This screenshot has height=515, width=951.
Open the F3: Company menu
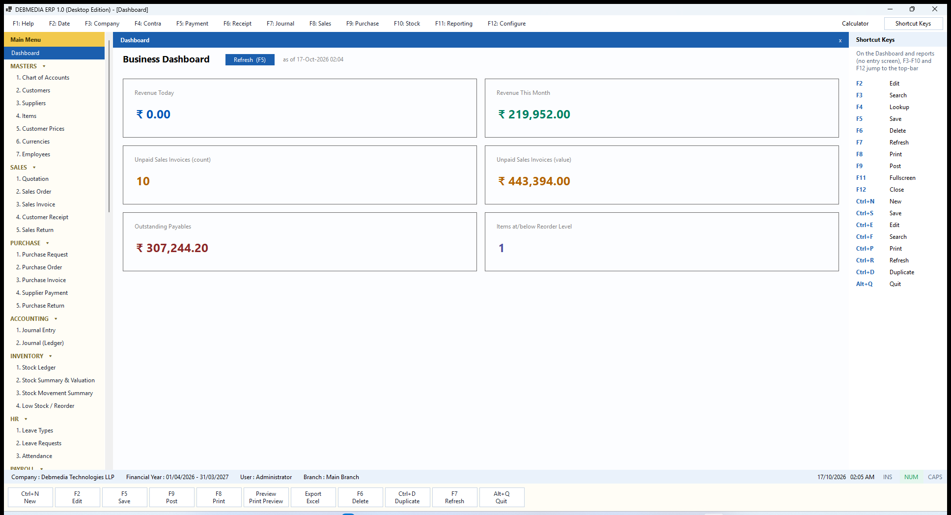[102, 24]
